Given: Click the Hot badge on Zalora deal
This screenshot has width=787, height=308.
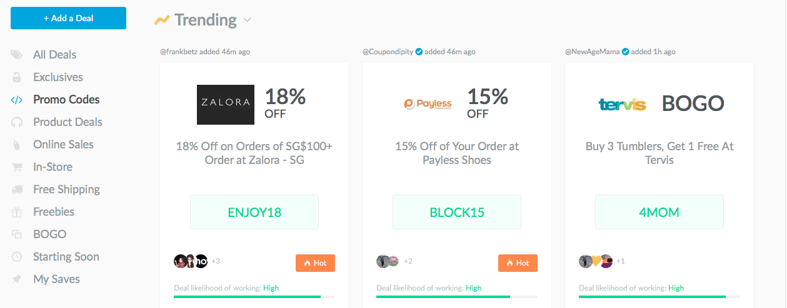Looking at the screenshot, I should pos(315,262).
